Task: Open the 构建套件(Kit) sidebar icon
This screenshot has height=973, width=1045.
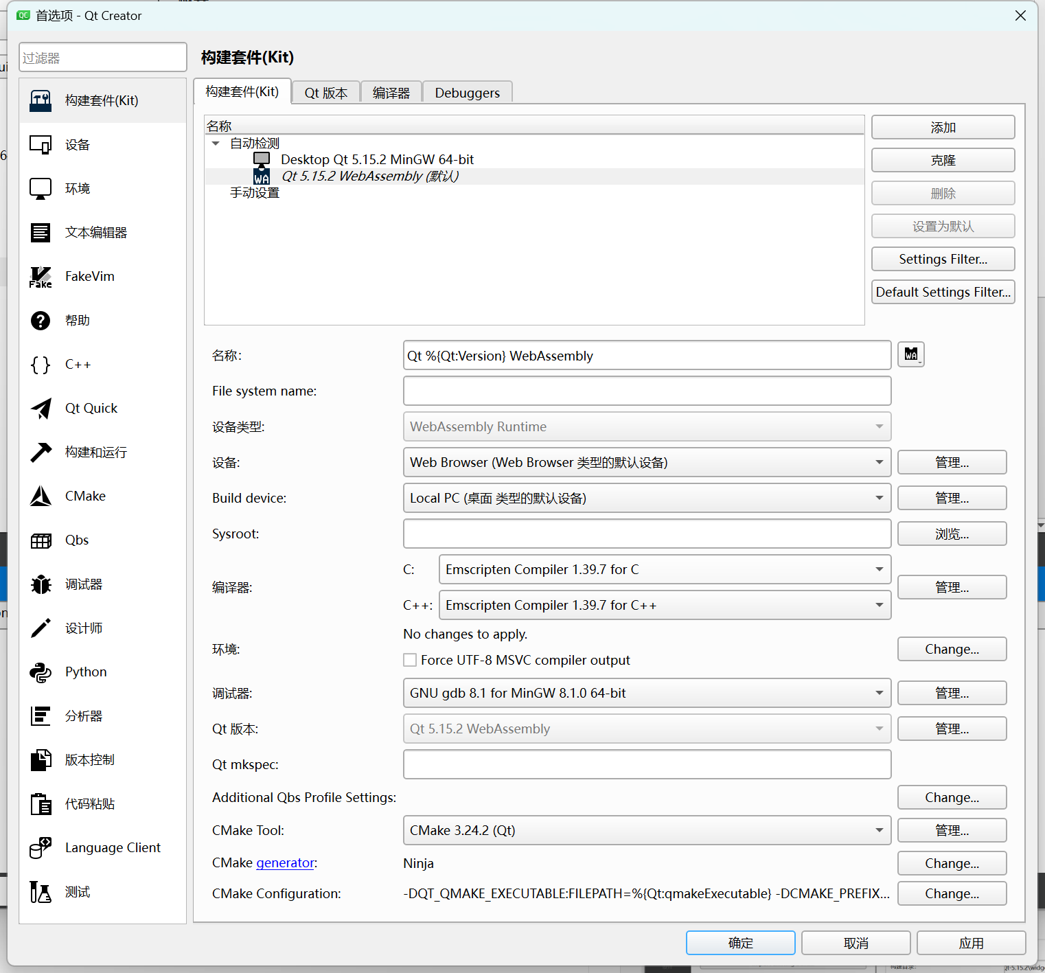Action: click(x=41, y=101)
